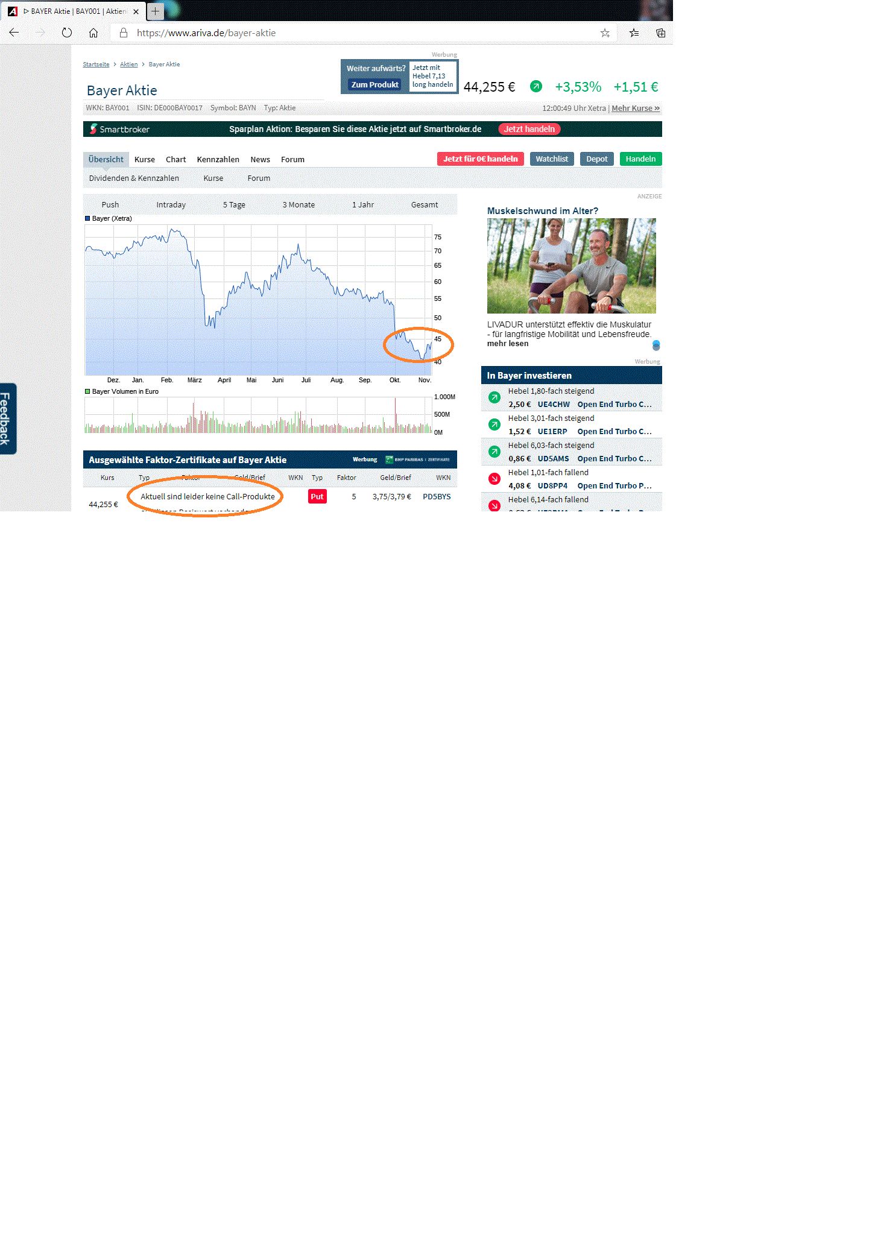The width and height of the screenshot is (872, 1244).
Task: Click the padlock site security icon
Action: pos(124,33)
